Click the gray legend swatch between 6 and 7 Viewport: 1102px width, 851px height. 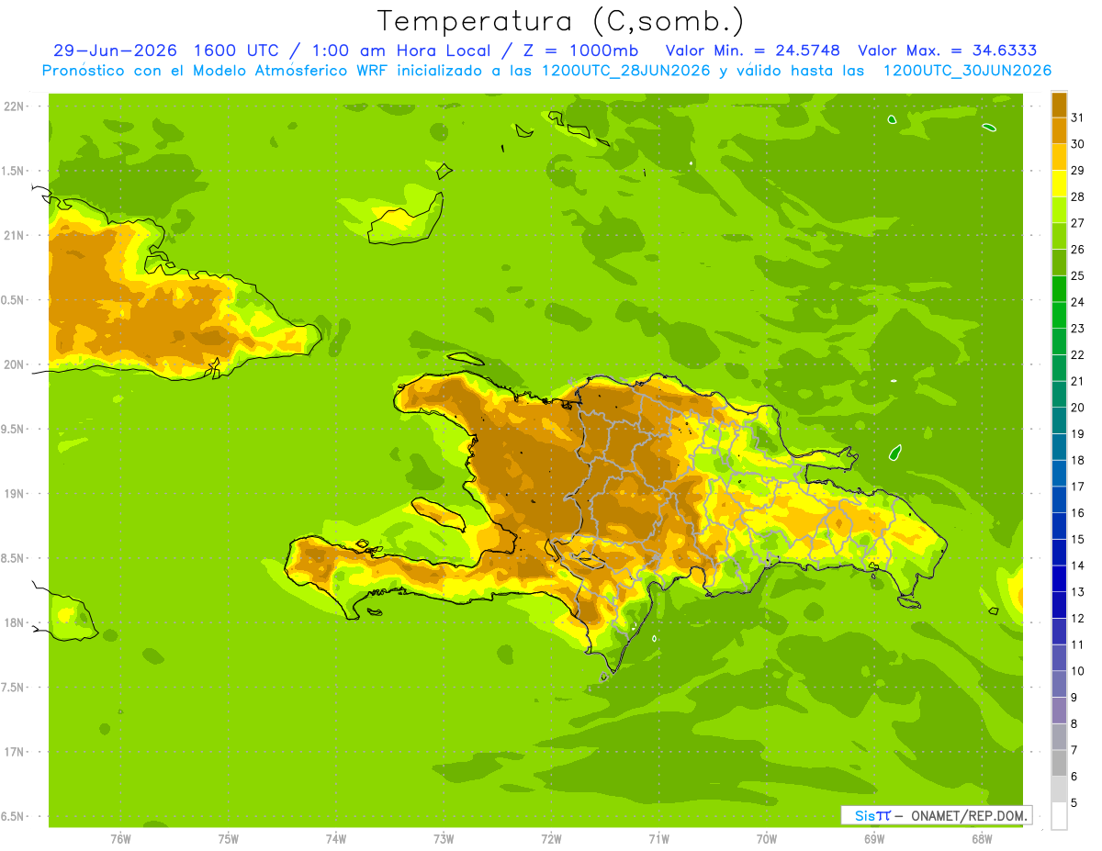tap(1059, 763)
